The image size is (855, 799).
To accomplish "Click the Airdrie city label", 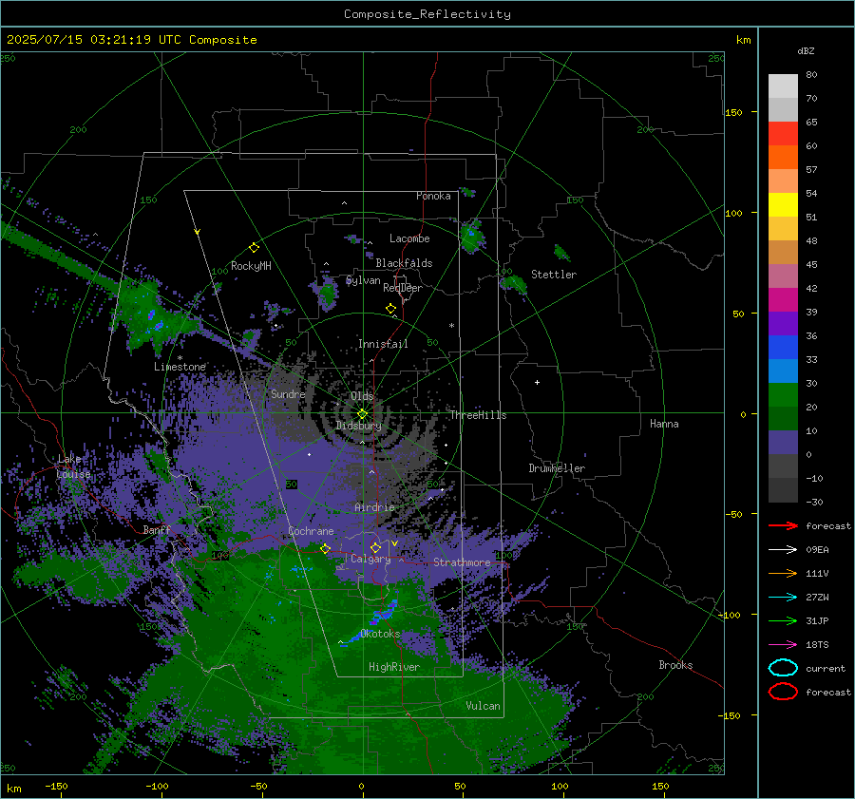I will coord(374,507).
